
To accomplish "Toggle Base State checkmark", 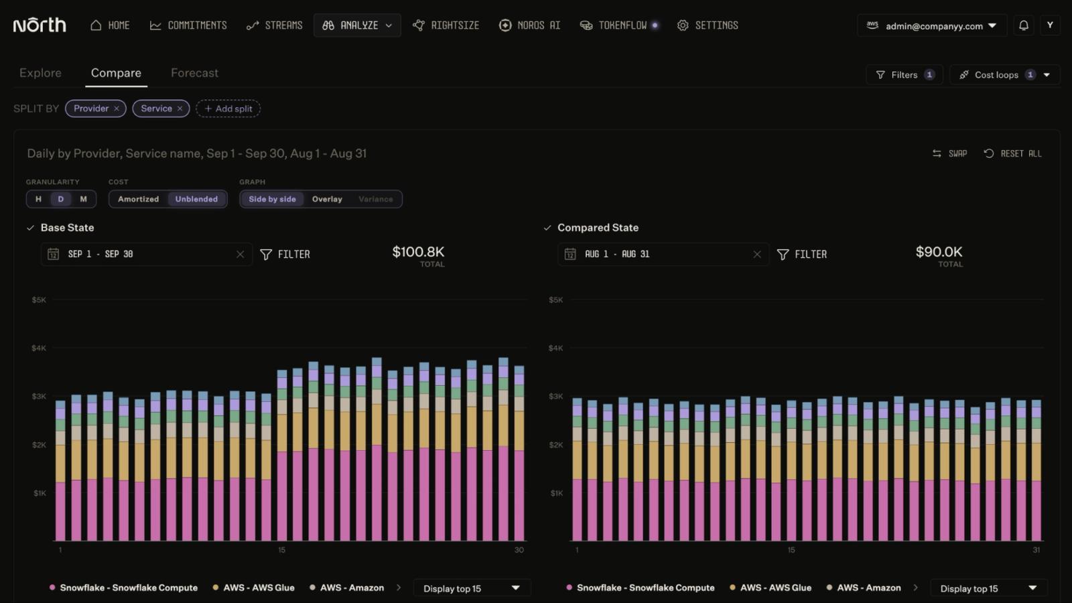I will pos(30,228).
